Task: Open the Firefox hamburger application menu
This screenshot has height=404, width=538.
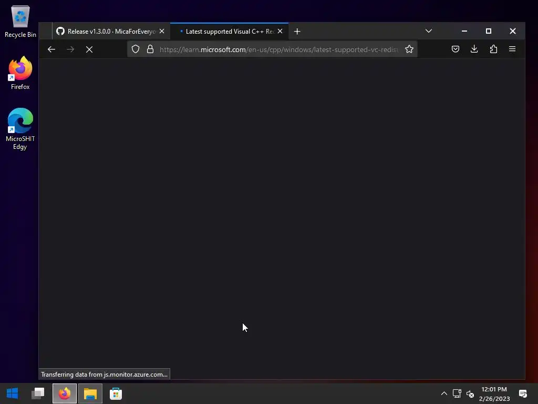Action: (512, 49)
